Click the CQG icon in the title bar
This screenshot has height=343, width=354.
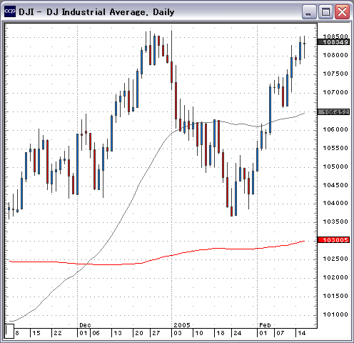point(10,11)
